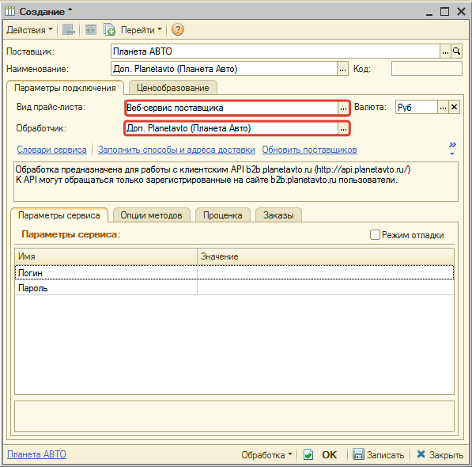Image resolution: width=472 pixels, height=467 pixels.
Task: Click the Записать floppy disk icon
Action: coord(358,454)
